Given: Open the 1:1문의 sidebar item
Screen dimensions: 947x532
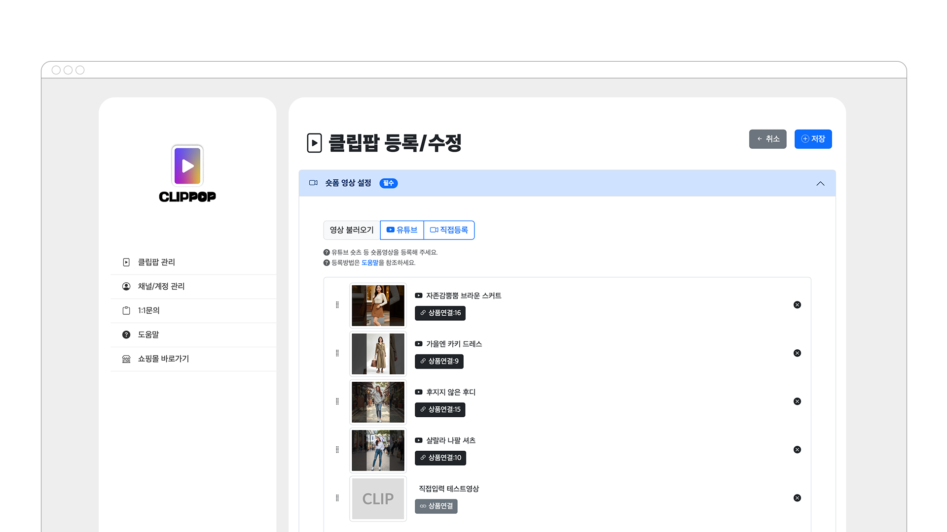Looking at the screenshot, I should click(148, 310).
